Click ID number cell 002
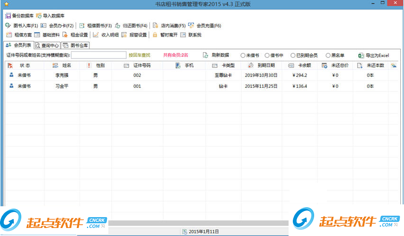The height and width of the screenshot is (236, 404). pyautogui.click(x=137, y=76)
